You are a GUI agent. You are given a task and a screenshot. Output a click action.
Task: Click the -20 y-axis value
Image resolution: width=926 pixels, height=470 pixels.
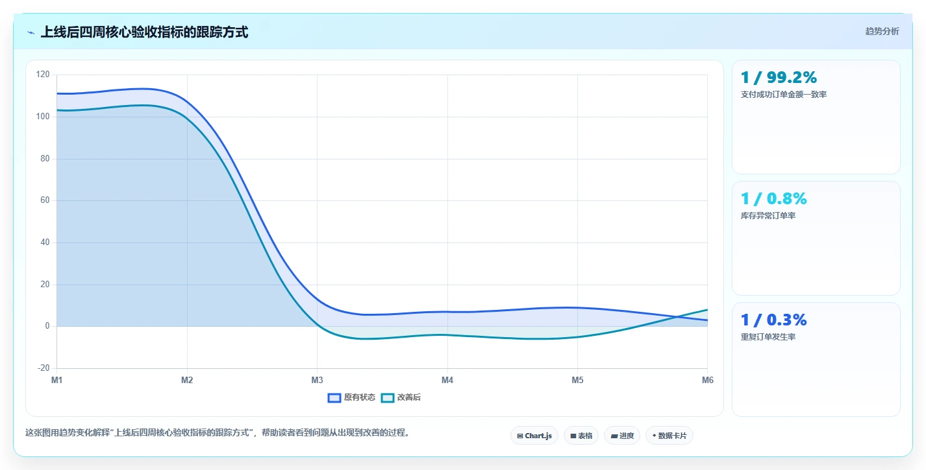[x=44, y=368]
